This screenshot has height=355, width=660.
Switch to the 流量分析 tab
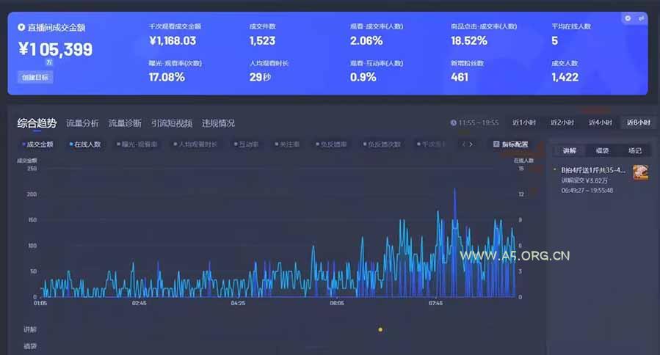click(82, 123)
